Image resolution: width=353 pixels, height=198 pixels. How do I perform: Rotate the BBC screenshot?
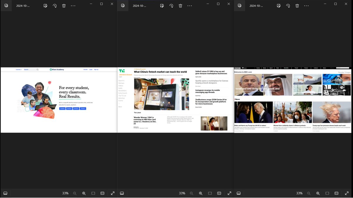[288, 6]
